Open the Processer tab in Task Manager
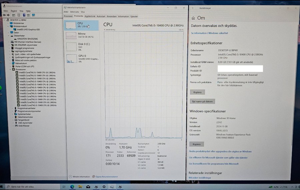The image size is (300, 190). tap(68, 16)
